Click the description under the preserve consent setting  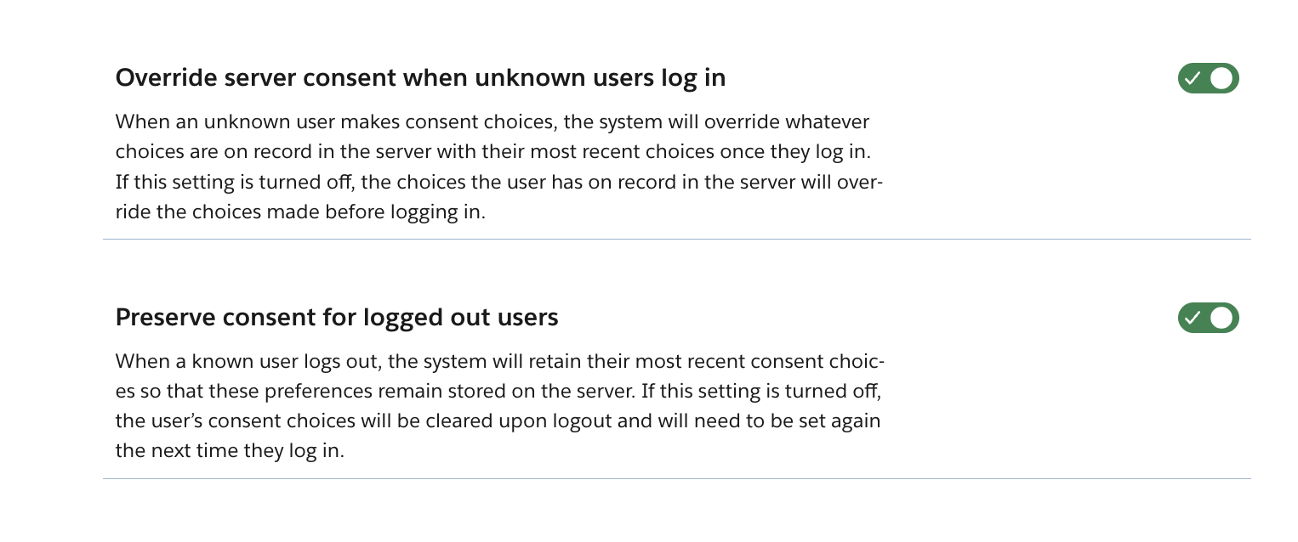499,406
